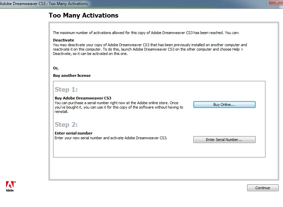
Task: Click the 'maximum number of activations' sentence
Action: [146, 33]
